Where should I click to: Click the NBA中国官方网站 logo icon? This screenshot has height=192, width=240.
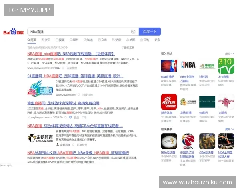pos(188,65)
